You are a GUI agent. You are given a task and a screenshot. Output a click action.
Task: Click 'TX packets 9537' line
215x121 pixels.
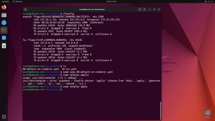60,31
